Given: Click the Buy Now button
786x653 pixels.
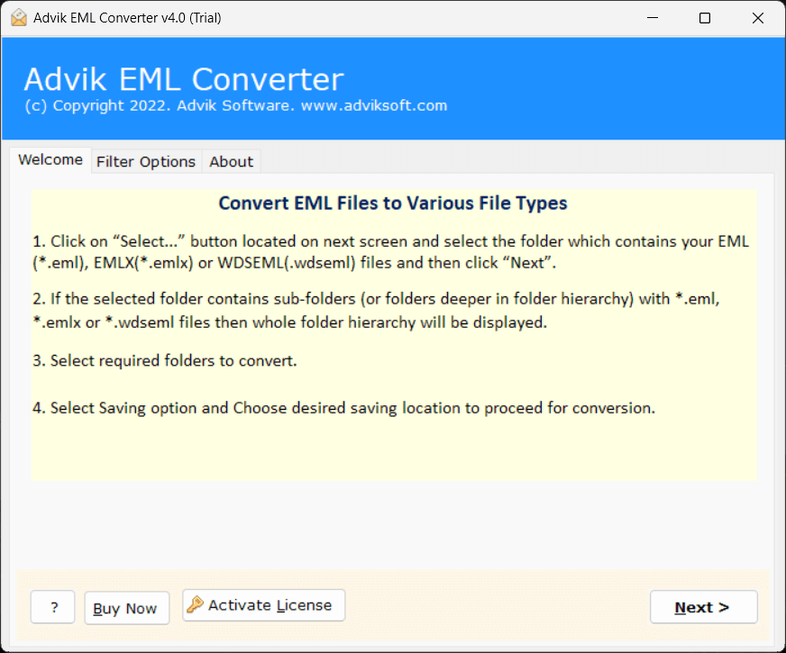Looking at the screenshot, I should click(x=127, y=608).
